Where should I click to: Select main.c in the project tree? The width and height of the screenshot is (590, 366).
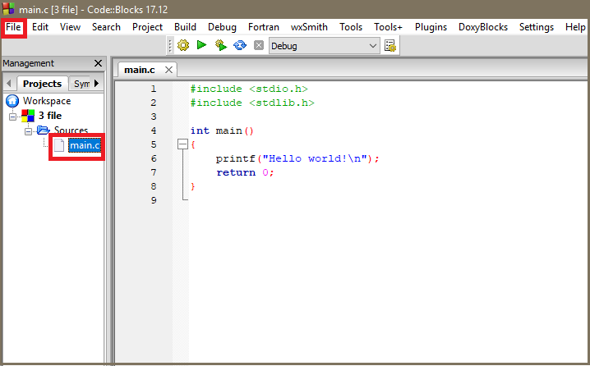pyautogui.click(x=85, y=145)
